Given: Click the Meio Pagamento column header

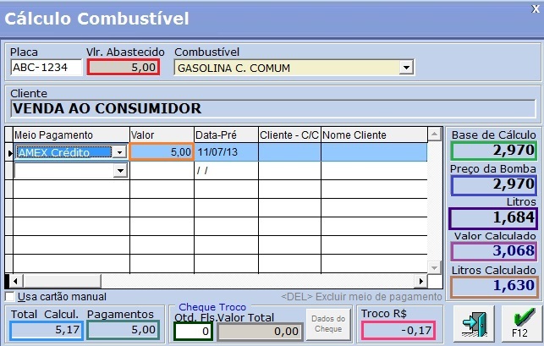Looking at the screenshot, I should (71, 135).
